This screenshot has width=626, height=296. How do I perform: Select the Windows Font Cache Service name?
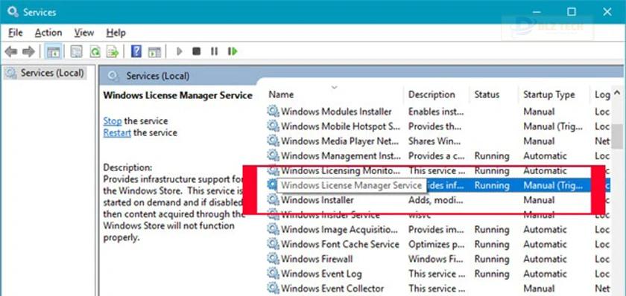pyautogui.click(x=340, y=244)
